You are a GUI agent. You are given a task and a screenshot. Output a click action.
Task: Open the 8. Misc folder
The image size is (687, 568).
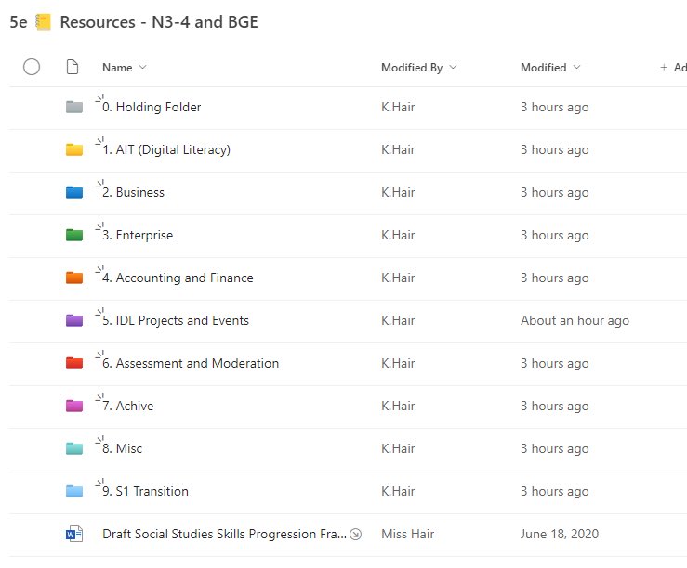pyautogui.click(x=122, y=448)
